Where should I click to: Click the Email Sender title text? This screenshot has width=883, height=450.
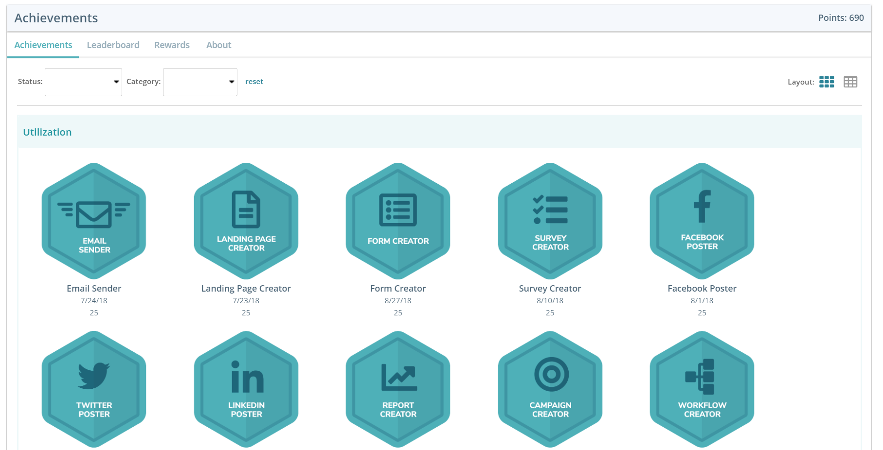coord(94,289)
